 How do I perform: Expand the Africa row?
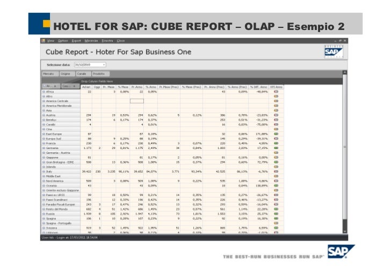44,92
